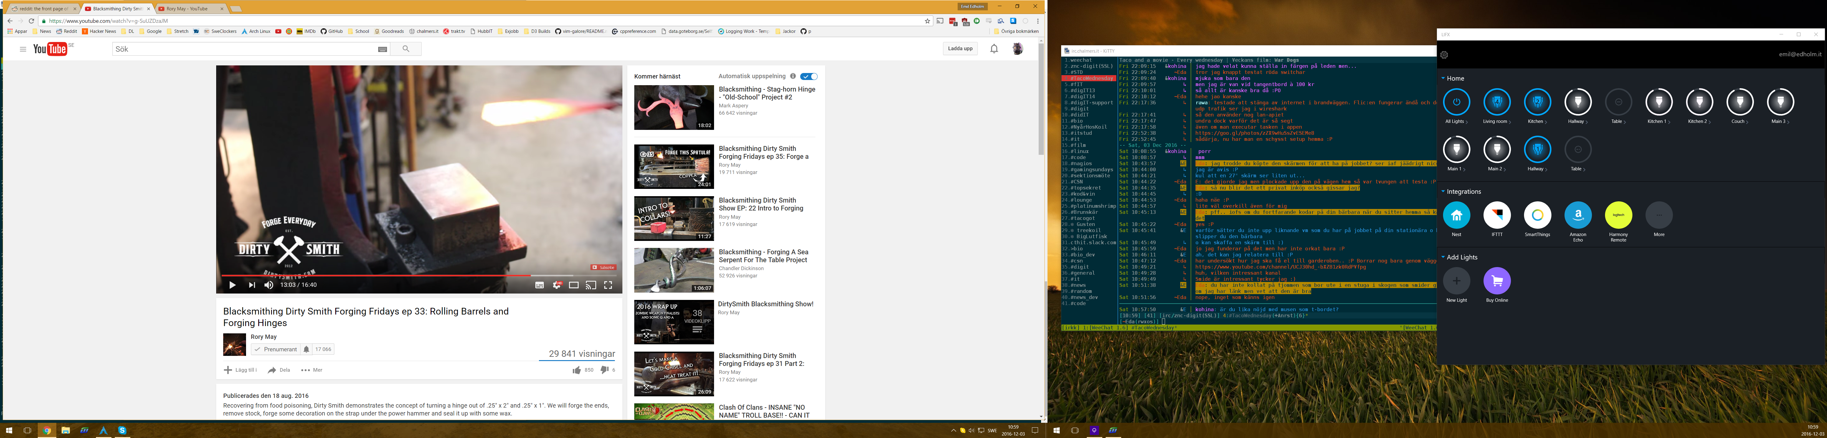
Task: Click the Nest integration icon
Action: tap(1456, 215)
